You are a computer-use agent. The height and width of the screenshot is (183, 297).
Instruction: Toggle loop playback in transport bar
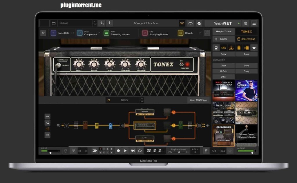click(x=140, y=151)
